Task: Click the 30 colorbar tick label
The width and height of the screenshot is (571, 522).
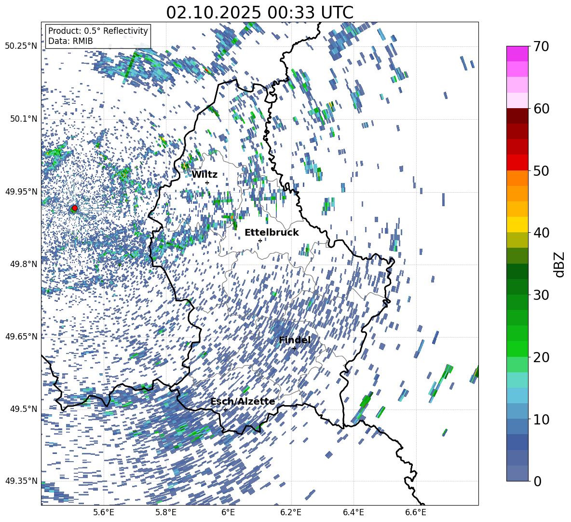Action: click(541, 295)
